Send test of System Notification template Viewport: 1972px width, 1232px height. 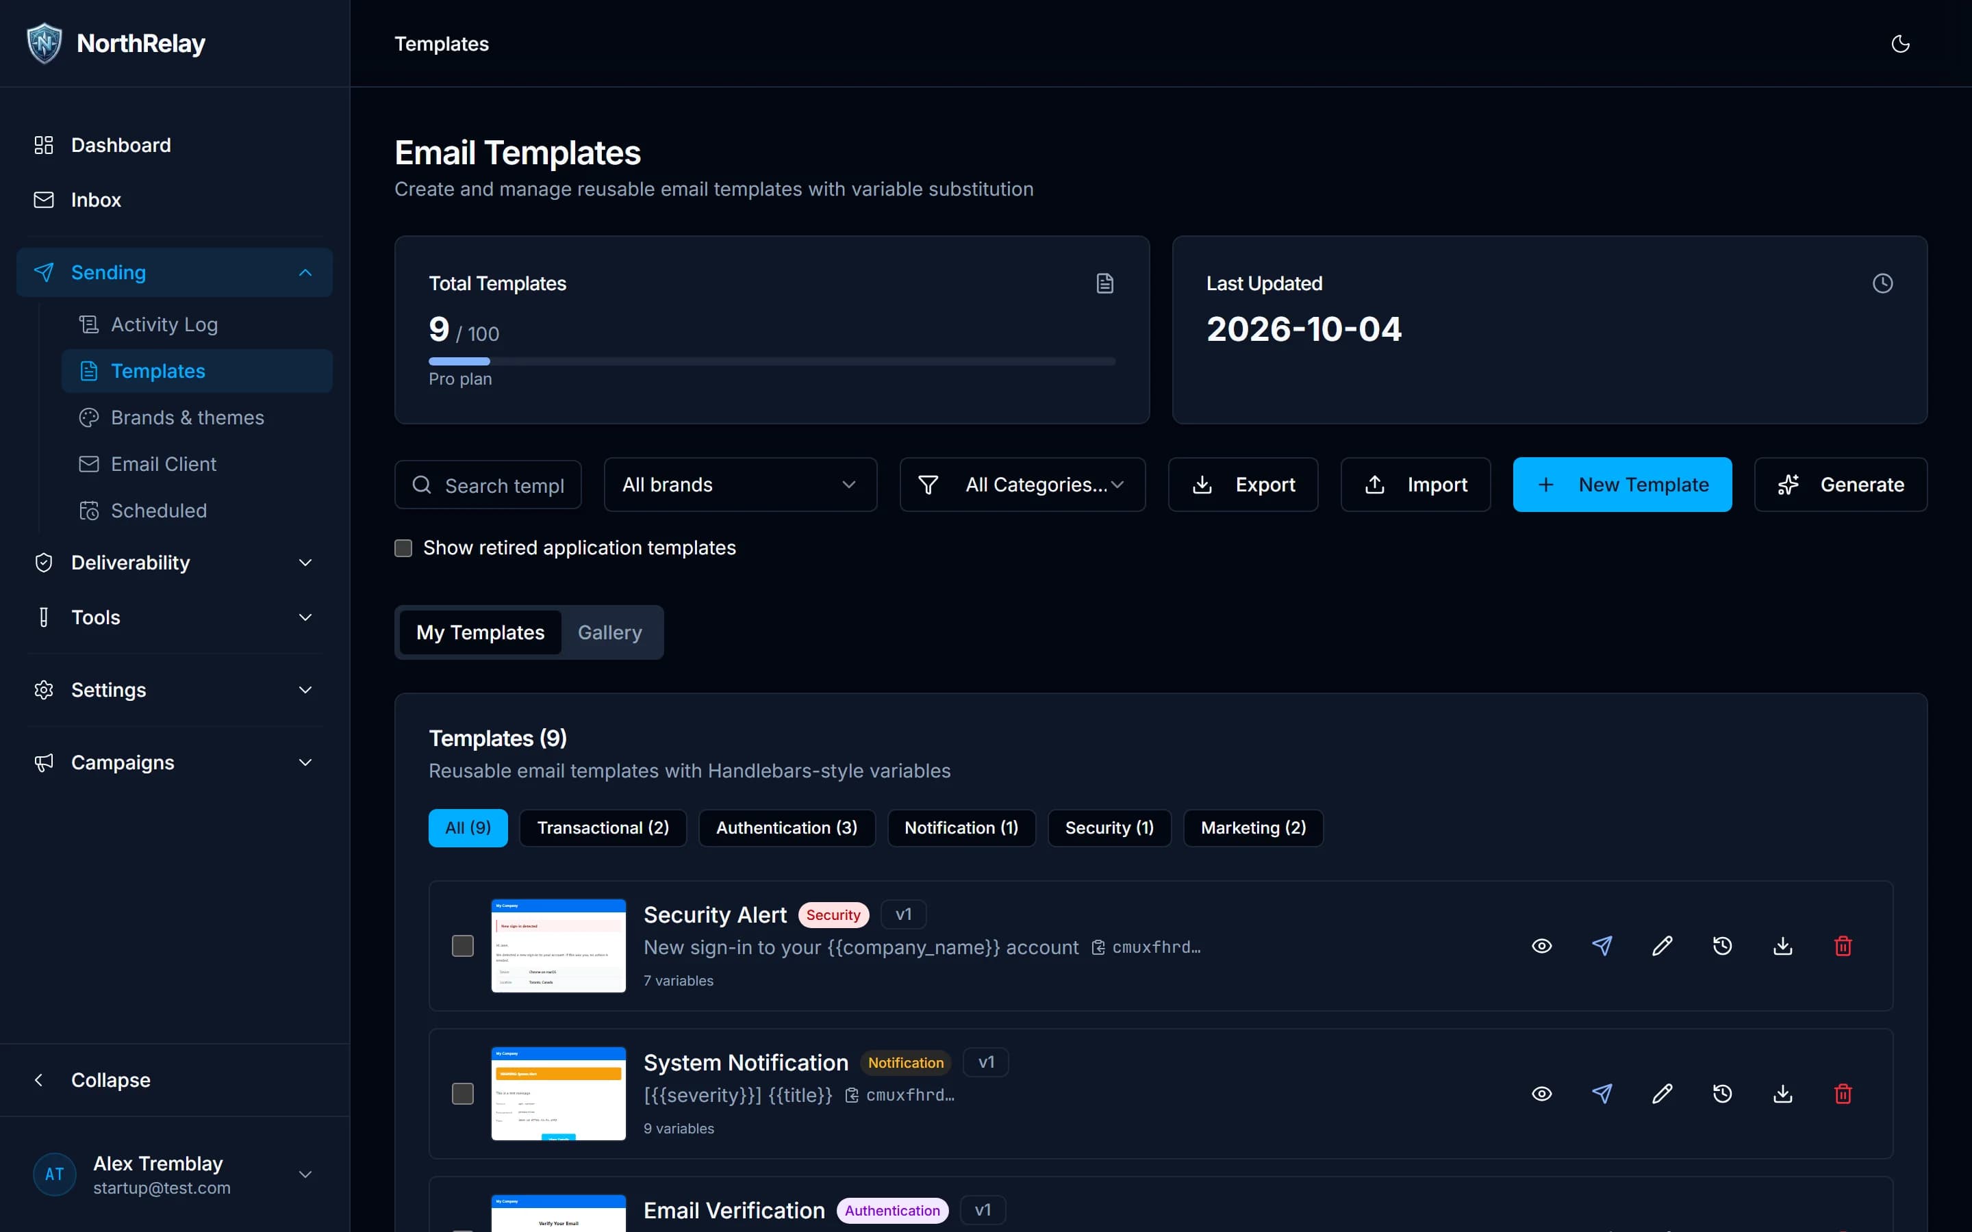(x=1602, y=1094)
